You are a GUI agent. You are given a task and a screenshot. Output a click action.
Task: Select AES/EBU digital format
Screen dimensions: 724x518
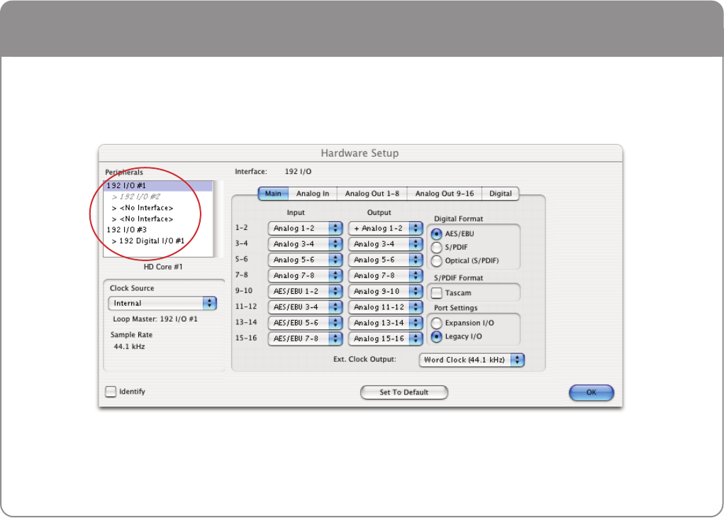pos(437,233)
